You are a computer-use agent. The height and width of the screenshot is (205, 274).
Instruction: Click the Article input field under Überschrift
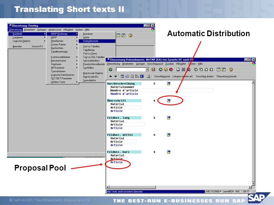click(126, 107)
